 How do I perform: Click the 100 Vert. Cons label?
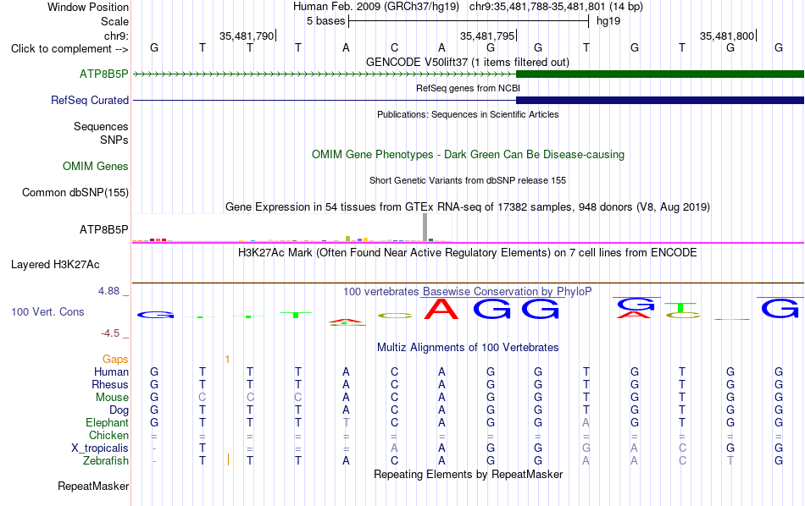click(x=47, y=311)
